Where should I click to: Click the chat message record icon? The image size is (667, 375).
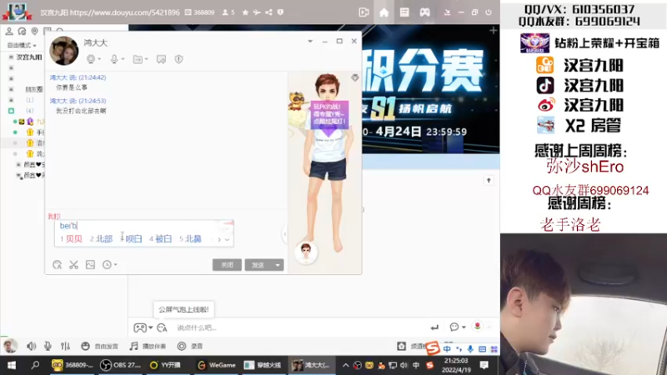(x=161, y=59)
